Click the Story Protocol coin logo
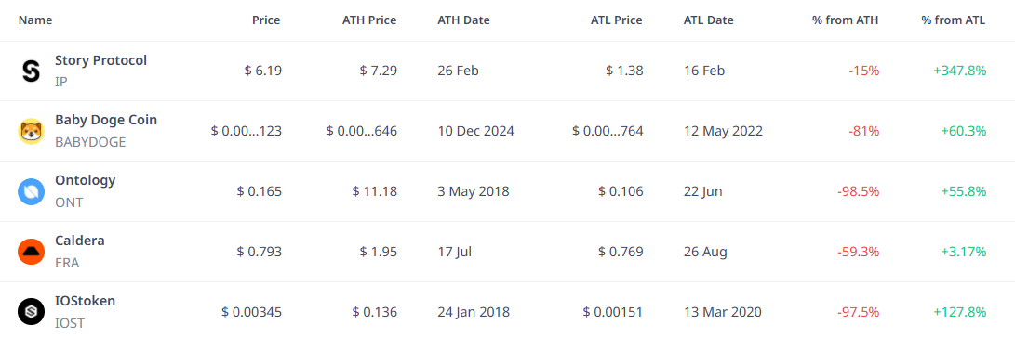This screenshot has height=338, width=1015. coord(31,71)
